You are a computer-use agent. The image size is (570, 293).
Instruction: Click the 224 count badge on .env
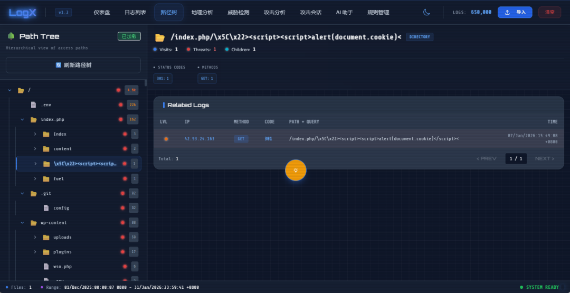[132, 105]
